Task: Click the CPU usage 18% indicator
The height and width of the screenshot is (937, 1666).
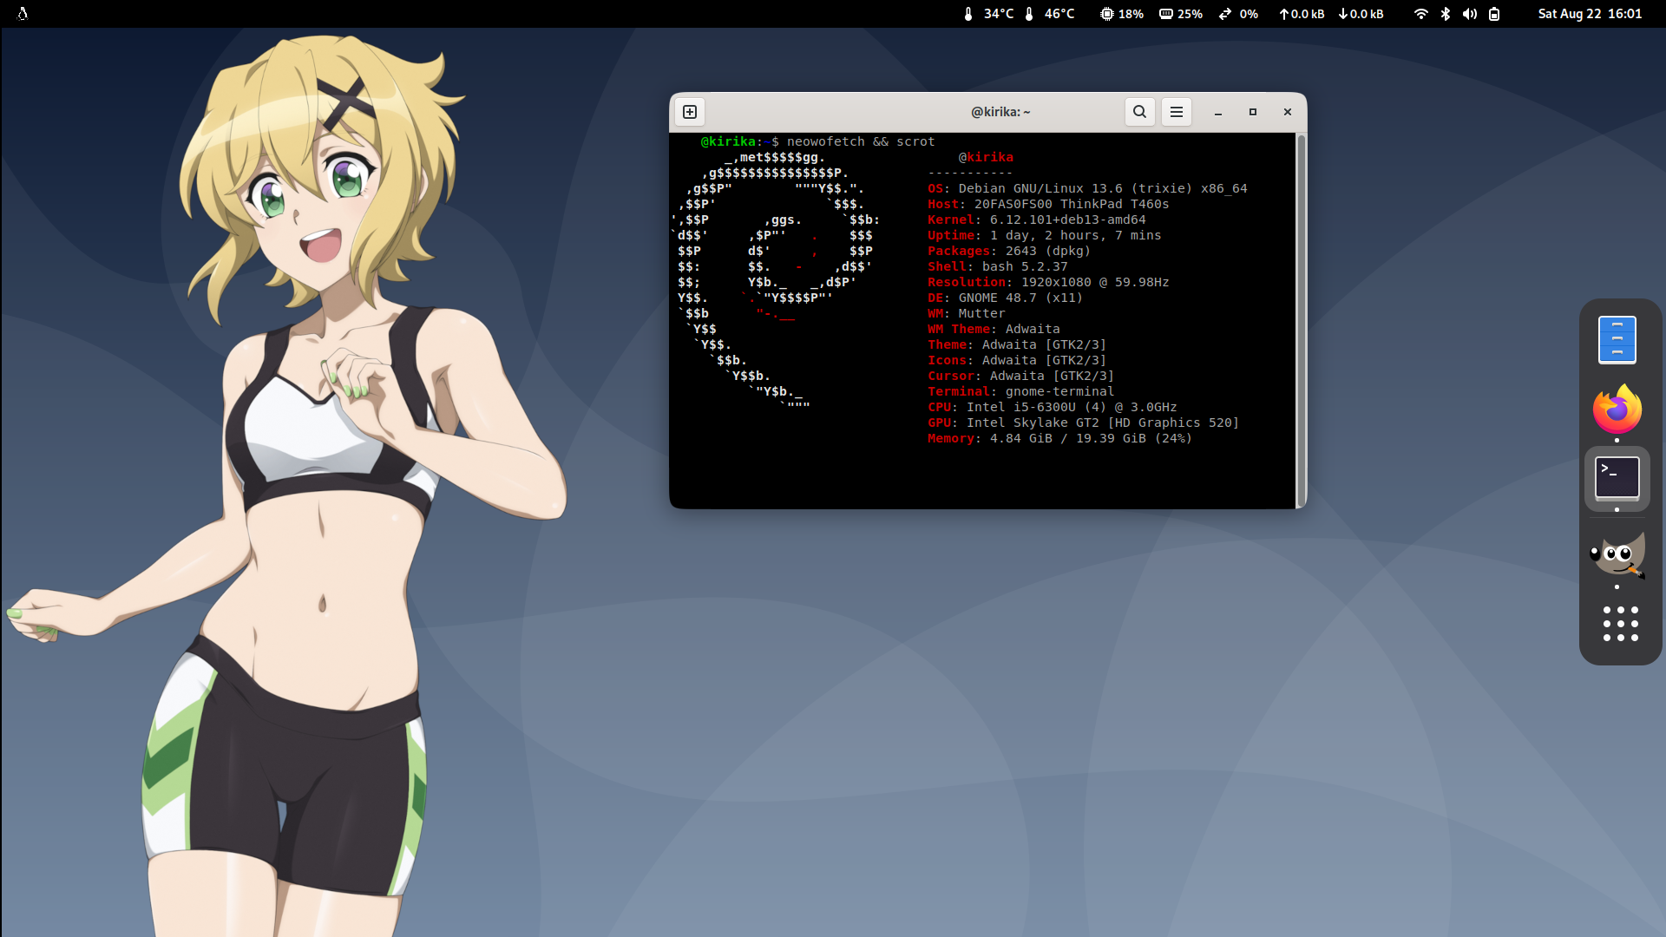Action: pyautogui.click(x=1122, y=14)
